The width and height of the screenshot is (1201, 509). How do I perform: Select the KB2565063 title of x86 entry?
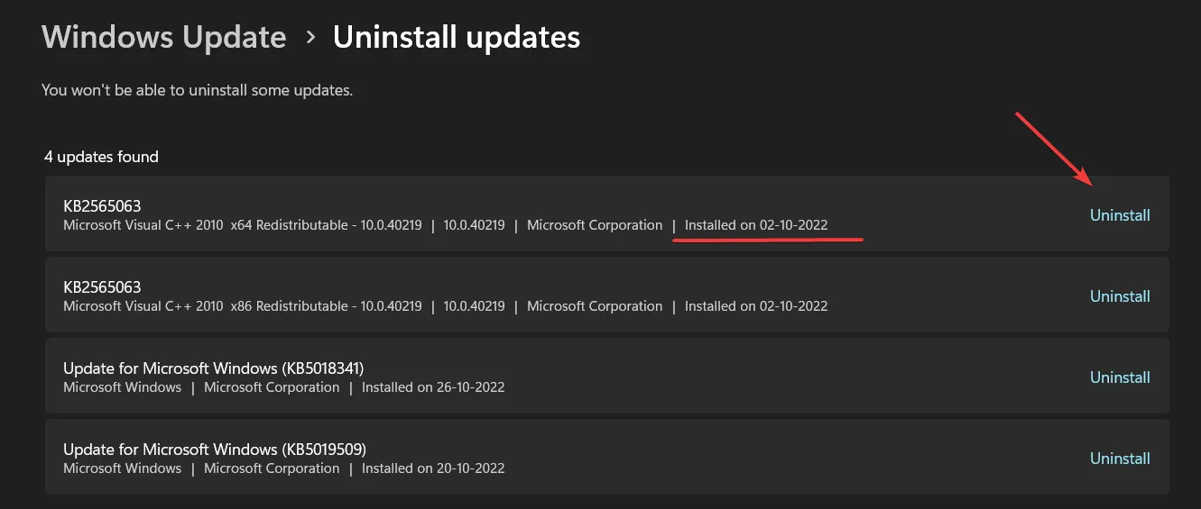[x=102, y=286]
